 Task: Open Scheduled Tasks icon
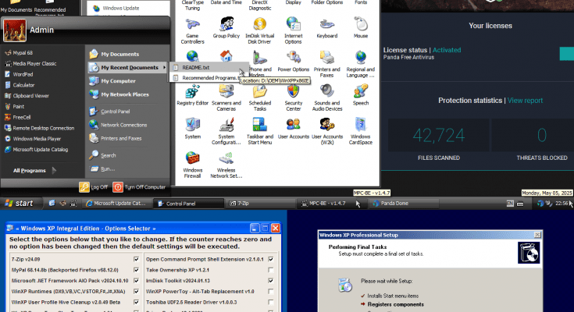click(260, 92)
